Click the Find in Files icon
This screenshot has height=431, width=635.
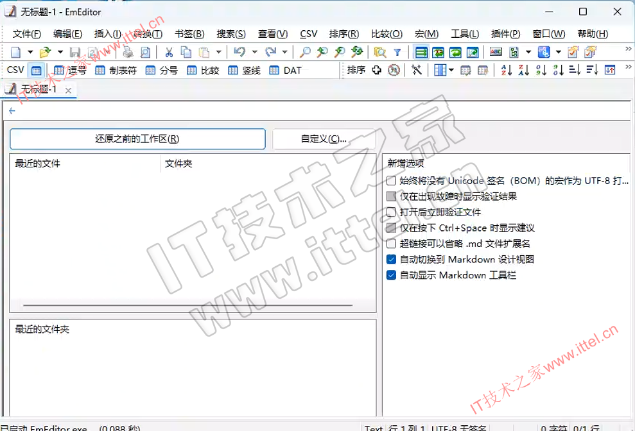click(380, 53)
